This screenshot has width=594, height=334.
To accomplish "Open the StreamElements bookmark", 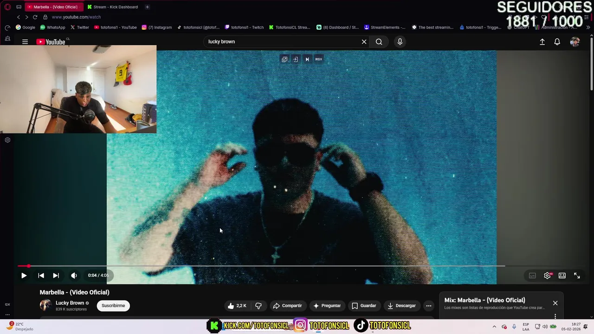I will point(385,27).
